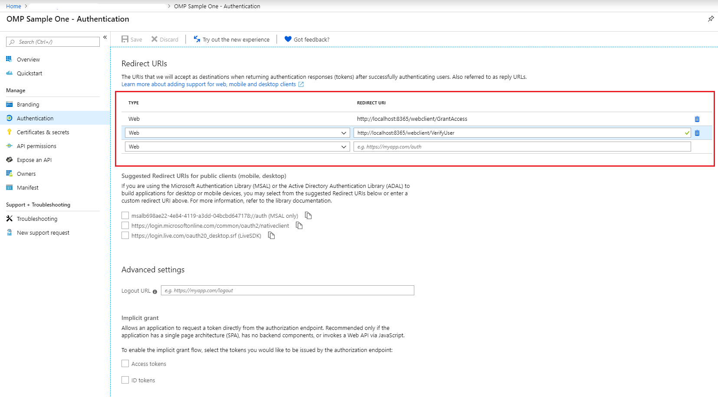Click the Overview grid icon

click(9, 59)
